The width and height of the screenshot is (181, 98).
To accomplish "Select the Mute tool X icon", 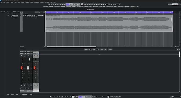I will (x=93, y=4).
